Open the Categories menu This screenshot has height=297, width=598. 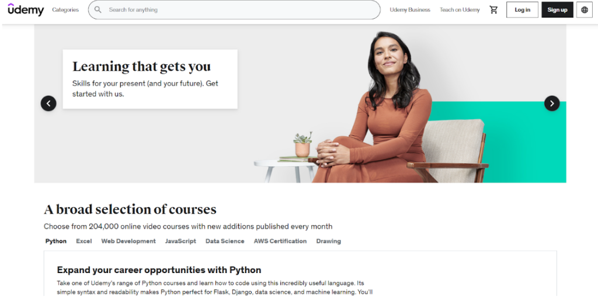(x=65, y=10)
